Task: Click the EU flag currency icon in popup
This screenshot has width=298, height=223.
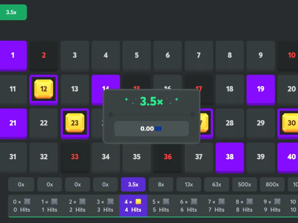Action: pyautogui.click(x=158, y=129)
